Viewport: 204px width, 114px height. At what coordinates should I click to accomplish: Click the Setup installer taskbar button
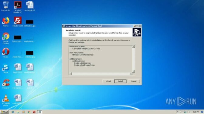pos(39,112)
